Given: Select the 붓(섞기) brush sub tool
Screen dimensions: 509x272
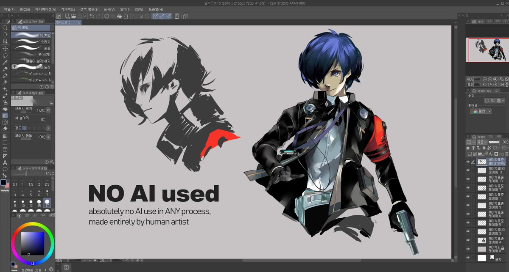Looking at the screenshot, I should pyautogui.click(x=31, y=55).
